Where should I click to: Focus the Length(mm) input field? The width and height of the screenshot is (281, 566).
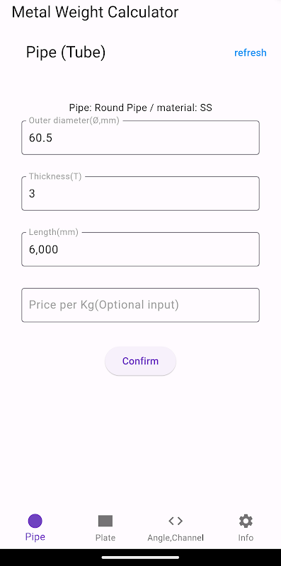pos(140,250)
